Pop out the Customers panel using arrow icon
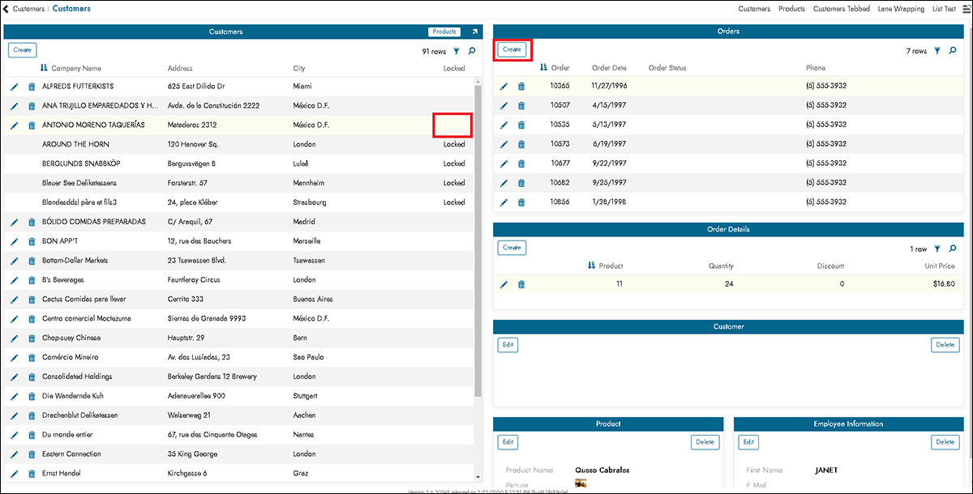 coord(475,32)
